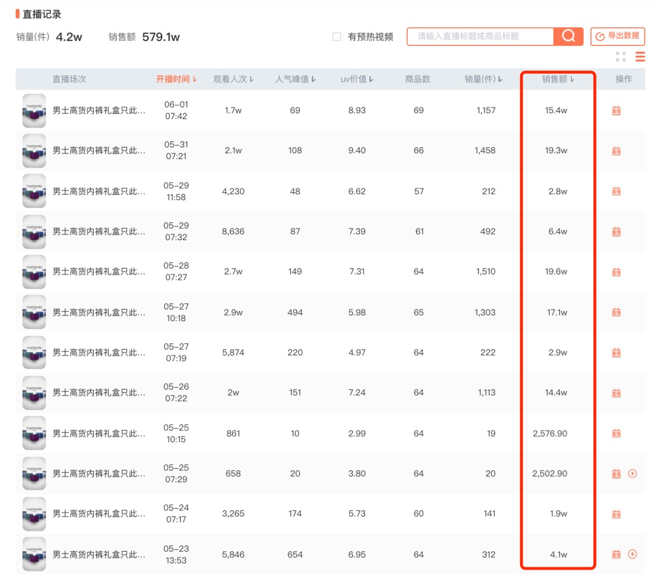The height and width of the screenshot is (577, 654).
Task: Click total sales volume 4.2w
Action: tap(69, 37)
